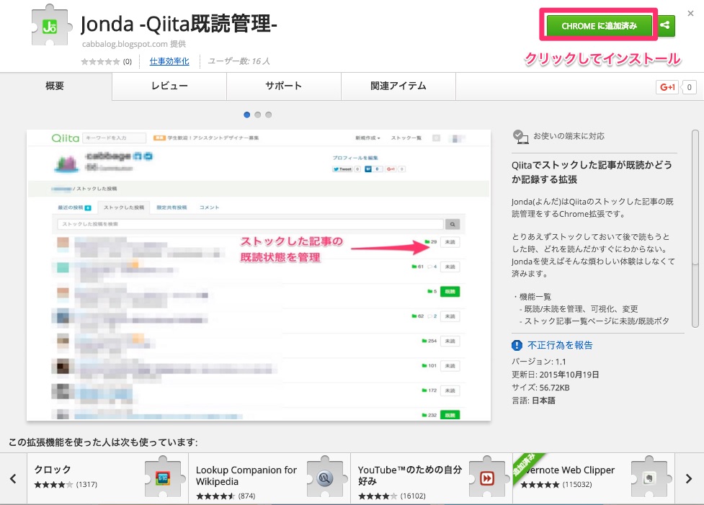Switch to the サポート tab
The width and height of the screenshot is (704, 505).
point(284,86)
